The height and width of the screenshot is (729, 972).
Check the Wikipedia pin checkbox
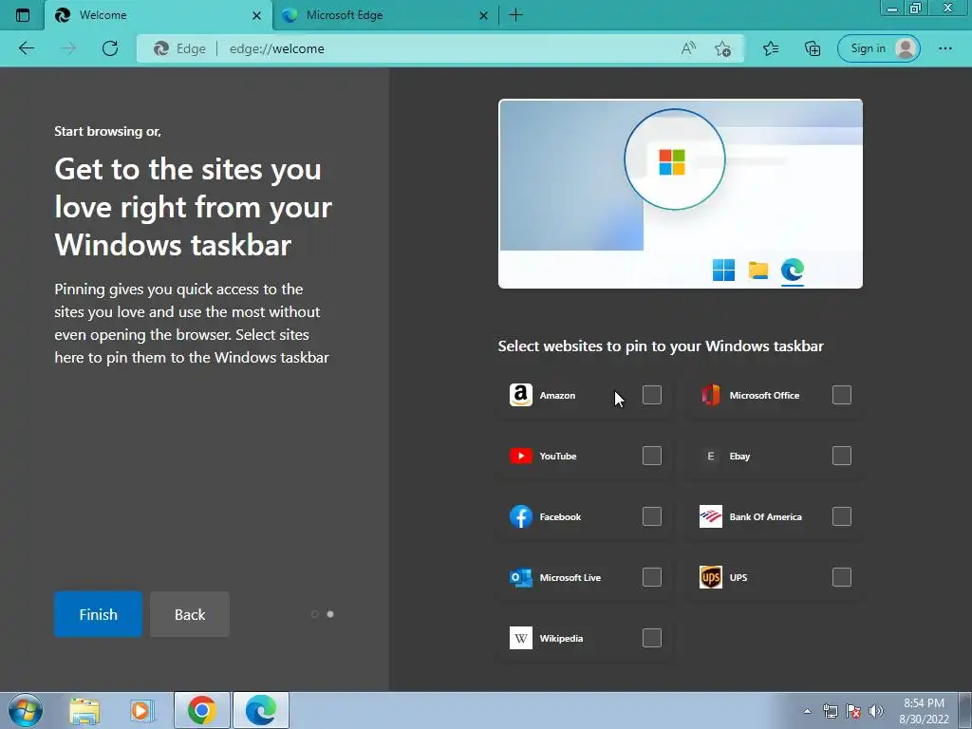click(651, 638)
